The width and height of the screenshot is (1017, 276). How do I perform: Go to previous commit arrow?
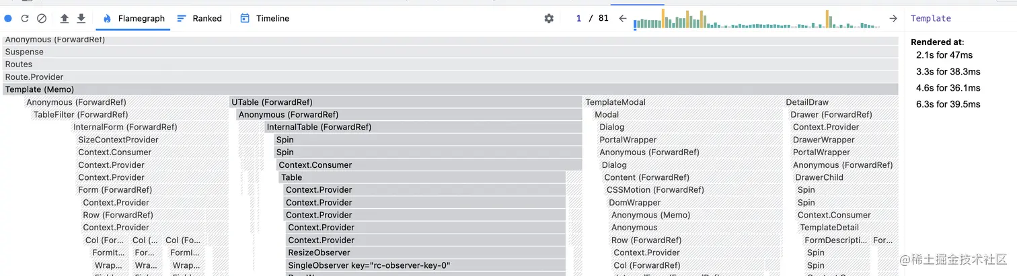click(623, 19)
